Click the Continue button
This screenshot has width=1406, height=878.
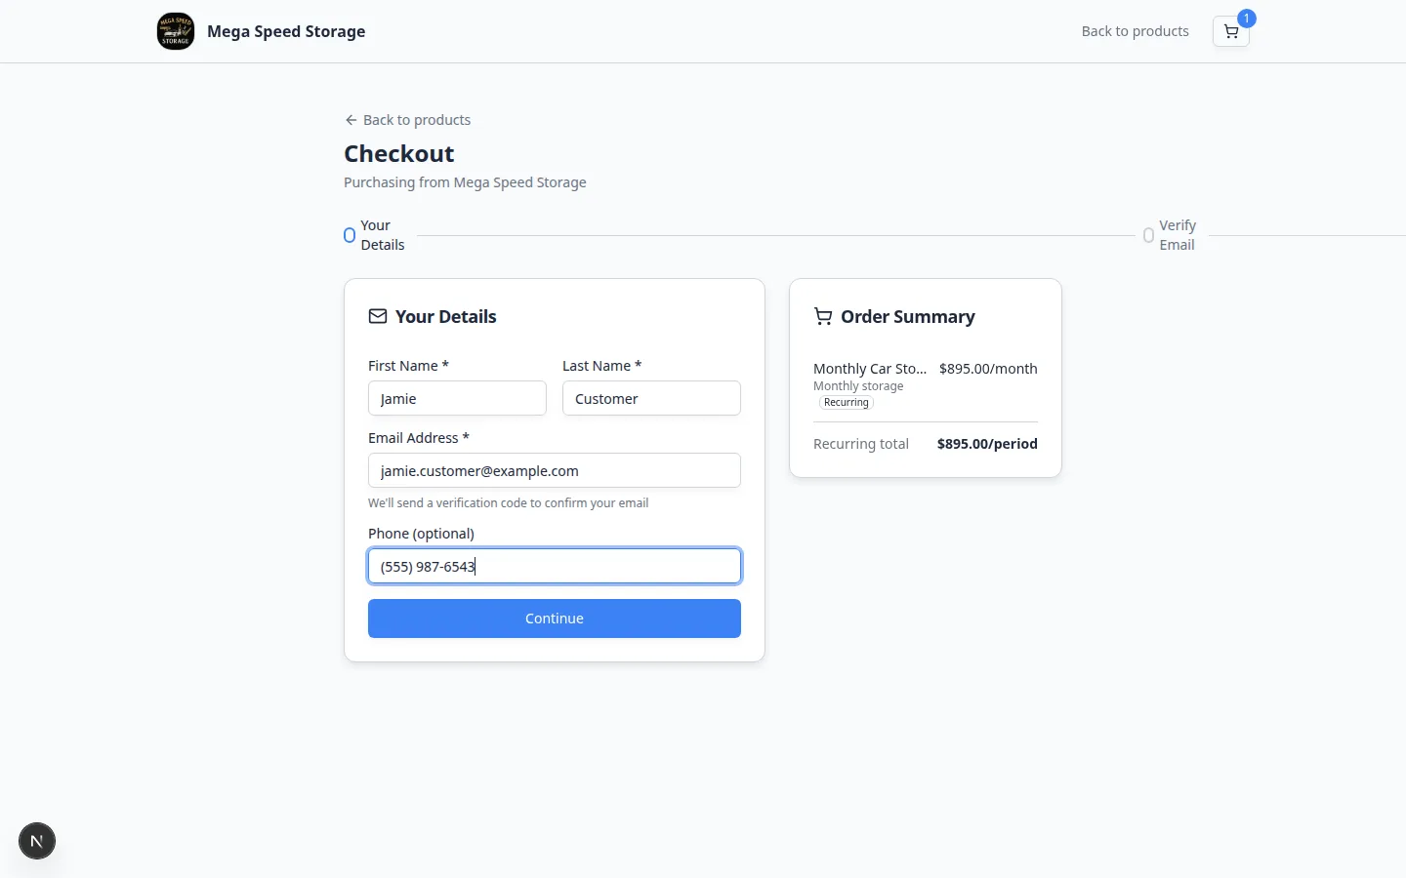pyautogui.click(x=555, y=619)
